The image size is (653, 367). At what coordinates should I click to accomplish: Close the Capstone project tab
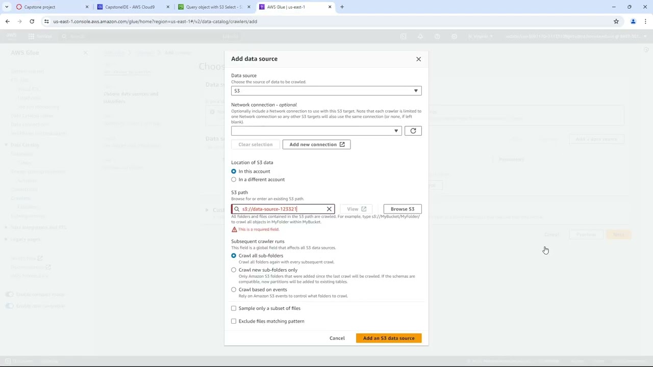(x=87, y=7)
